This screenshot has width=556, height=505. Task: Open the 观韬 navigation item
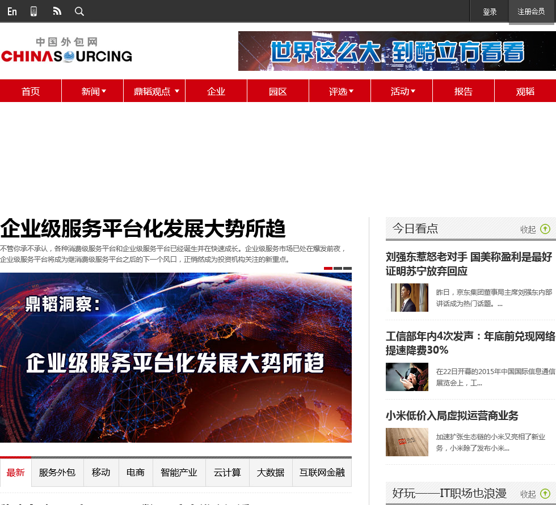tap(525, 91)
